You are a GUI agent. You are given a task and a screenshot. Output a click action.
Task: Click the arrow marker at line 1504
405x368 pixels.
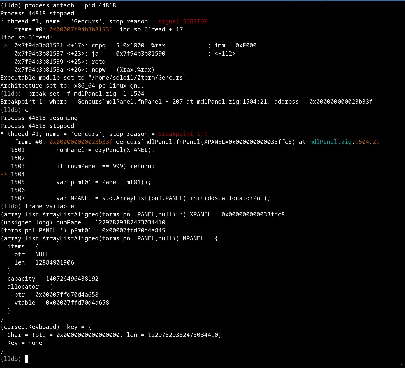pyautogui.click(x=4, y=174)
